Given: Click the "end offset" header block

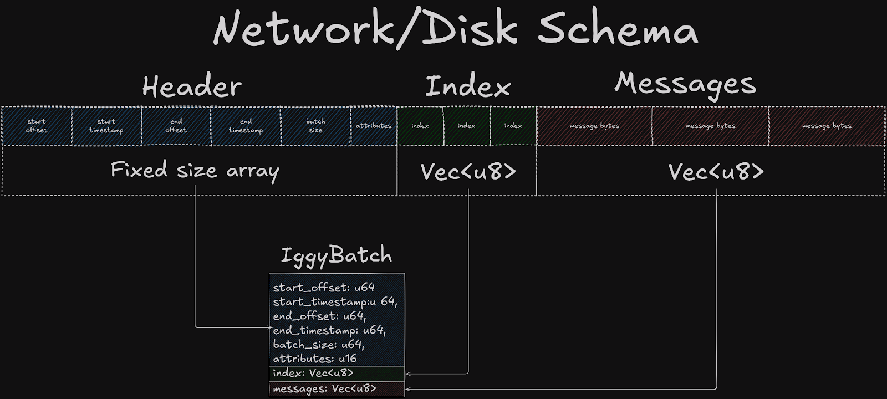Looking at the screenshot, I should 176,126.
